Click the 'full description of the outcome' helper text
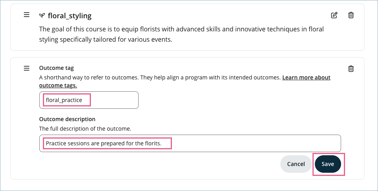This screenshot has width=378, height=191. [85, 129]
